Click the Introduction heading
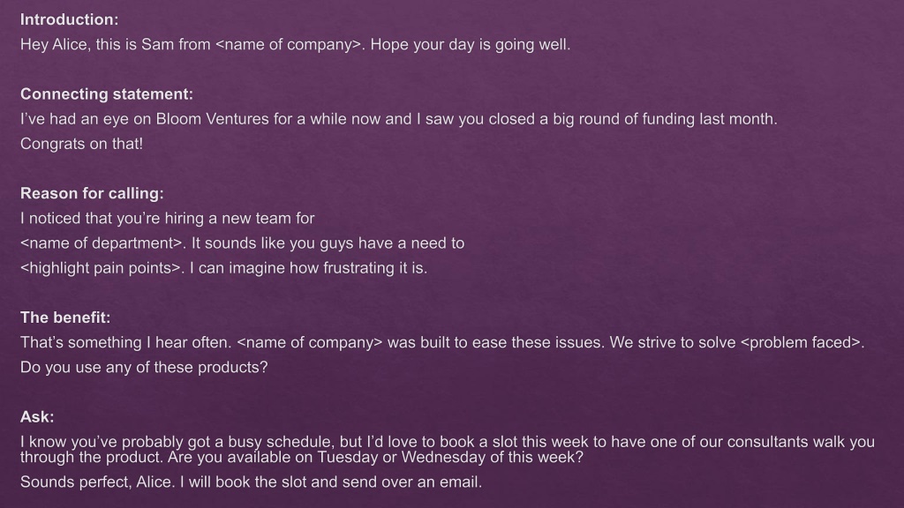 coord(69,19)
